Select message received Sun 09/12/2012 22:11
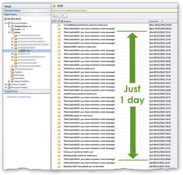The width and height of the screenshot is (183, 175). 114,32
